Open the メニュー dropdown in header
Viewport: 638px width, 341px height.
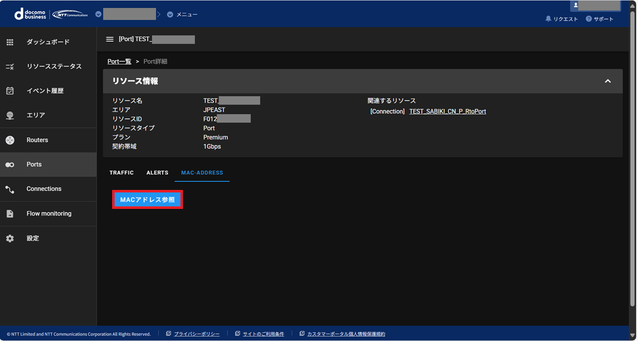point(182,14)
